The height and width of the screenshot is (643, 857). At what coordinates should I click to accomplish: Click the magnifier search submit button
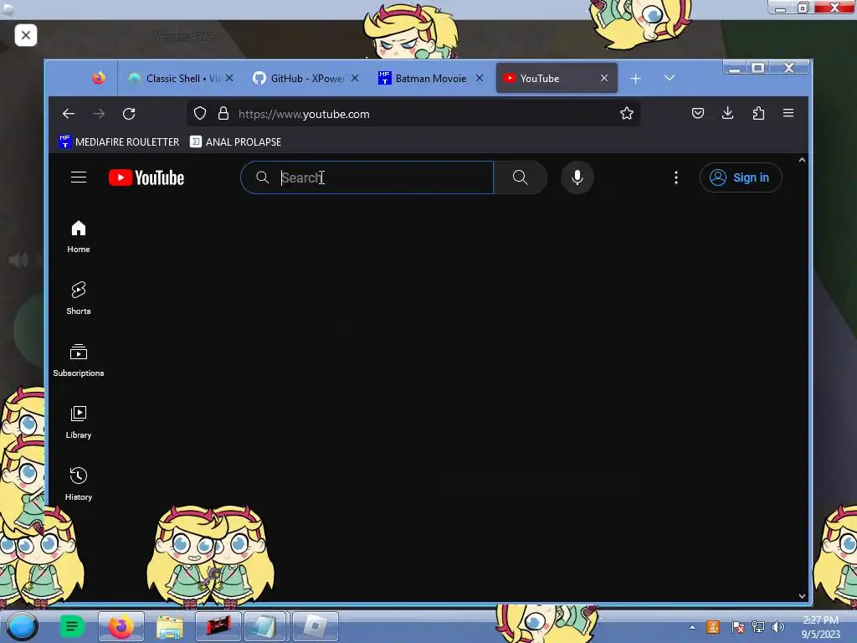[x=521, y=177]
